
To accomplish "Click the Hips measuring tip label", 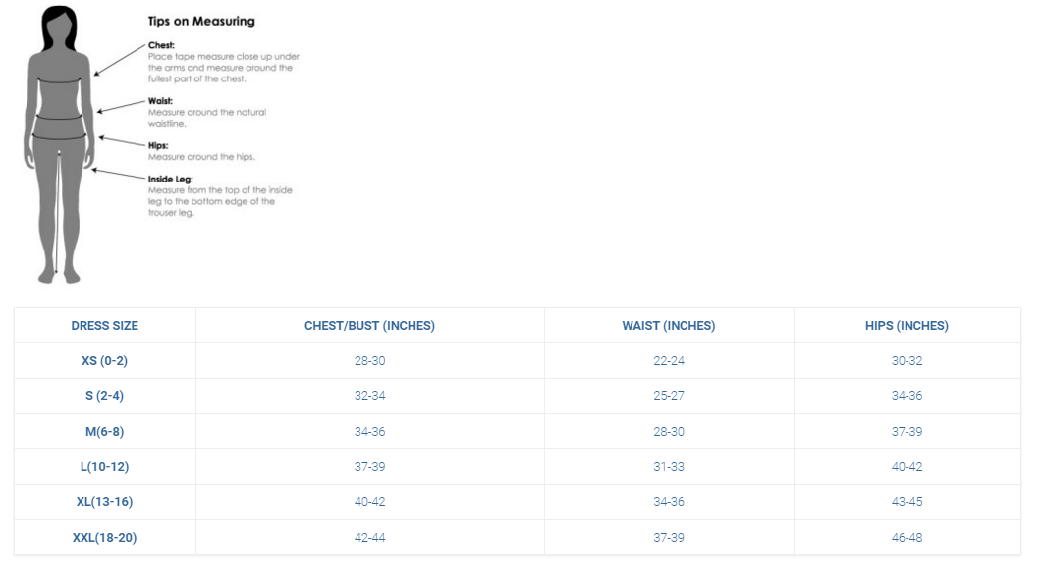I will (158, 145).
